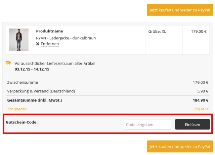Click the bottom 'Jetzt kaufen und weiter zu PayPal' button
Viewport: 215px width, 155px height.
(x=180, y=146)
